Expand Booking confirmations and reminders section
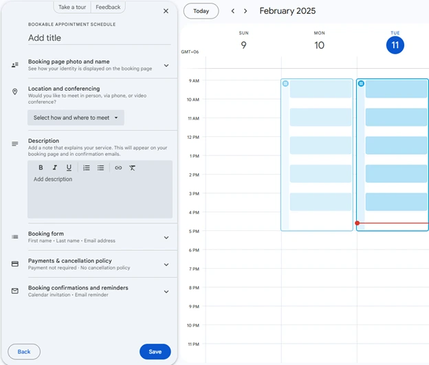429x365 pixels. click(x=166, y=291)
